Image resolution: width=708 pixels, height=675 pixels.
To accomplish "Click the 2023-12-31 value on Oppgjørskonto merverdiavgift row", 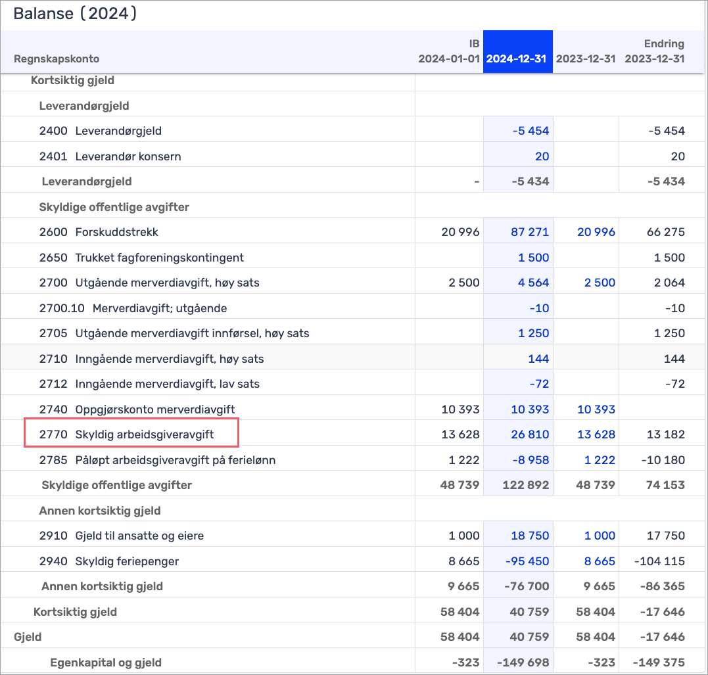I will click(x=596, y=409).
